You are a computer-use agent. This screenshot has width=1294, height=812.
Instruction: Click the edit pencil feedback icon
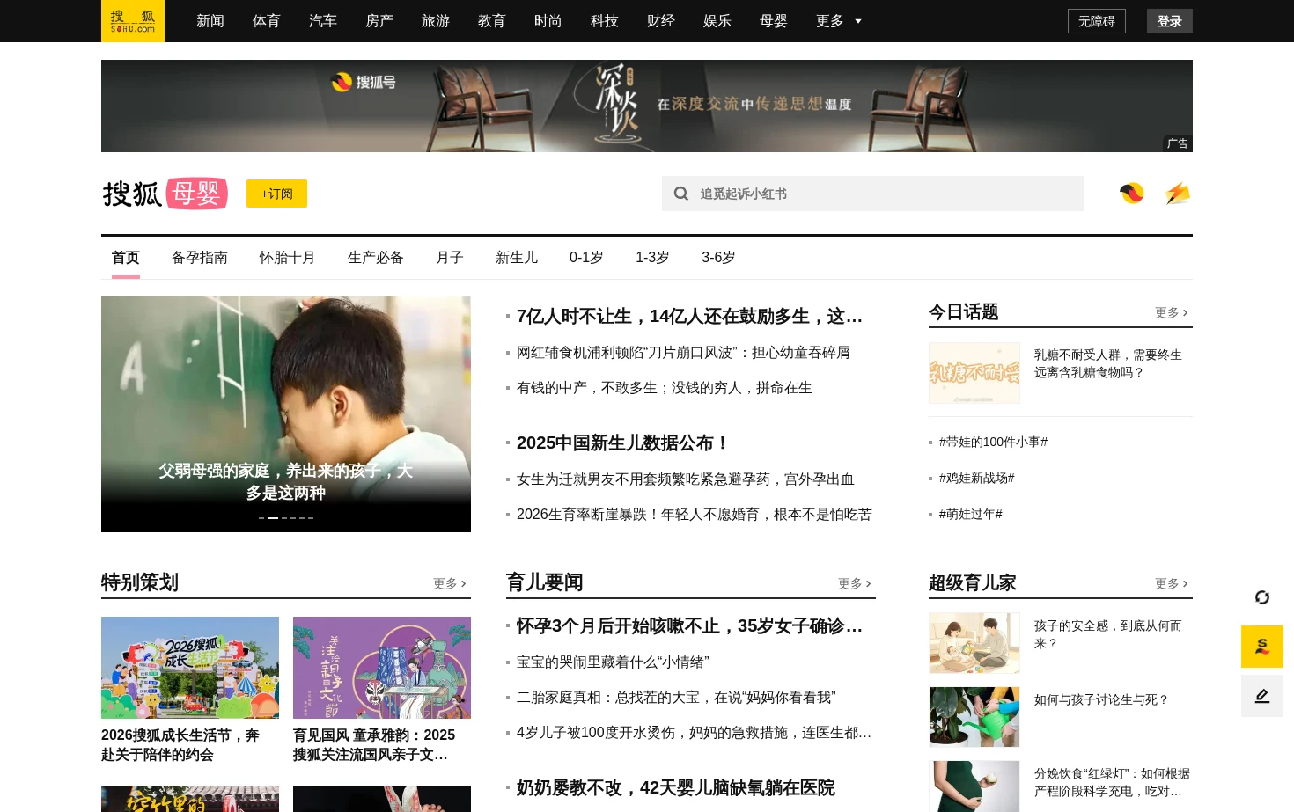[1262, 696]
